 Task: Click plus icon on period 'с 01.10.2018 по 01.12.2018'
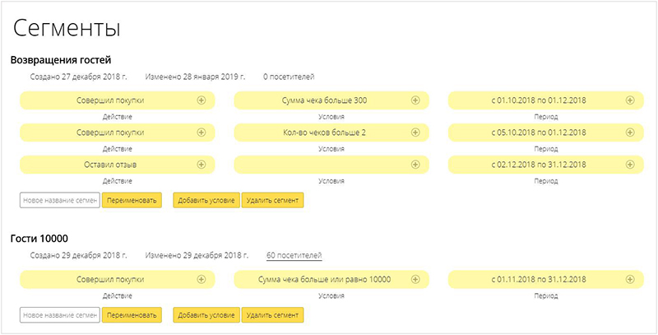(630, 100)
